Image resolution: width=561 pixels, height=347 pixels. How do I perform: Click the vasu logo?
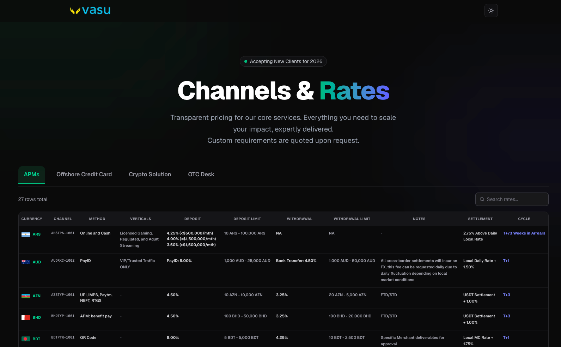click(90, 11)
